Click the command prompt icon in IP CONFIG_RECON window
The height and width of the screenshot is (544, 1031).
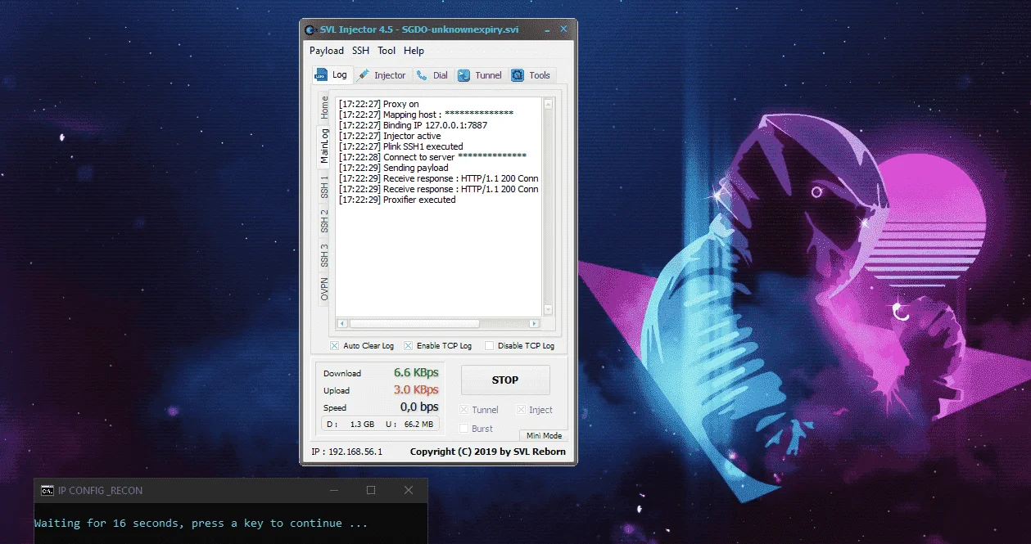[x=47, y=491]
